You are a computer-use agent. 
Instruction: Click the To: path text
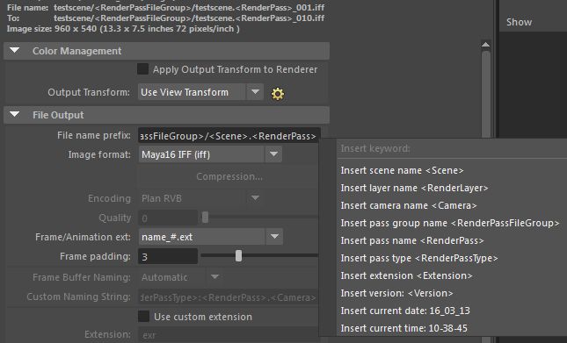coord(189,18)
